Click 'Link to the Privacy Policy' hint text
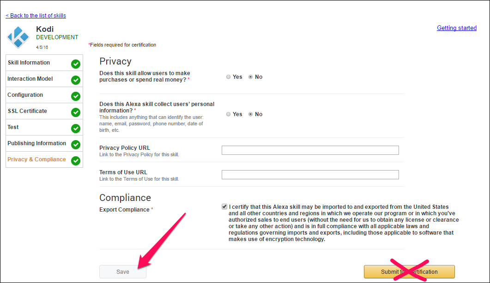The height and width of the screenshot is (283, 490). [x=139, y=155]
